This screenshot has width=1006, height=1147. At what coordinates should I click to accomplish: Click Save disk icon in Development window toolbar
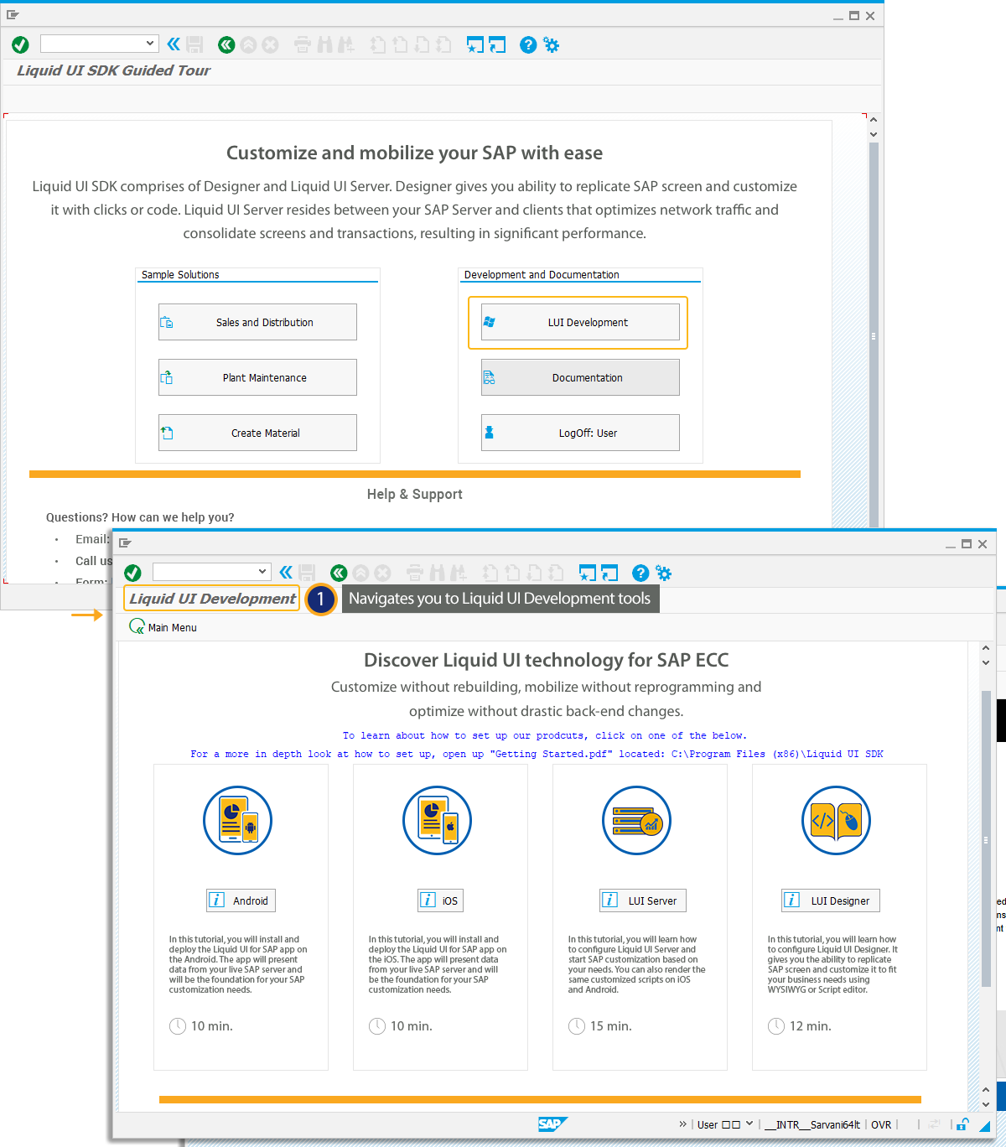coord(308,573)
